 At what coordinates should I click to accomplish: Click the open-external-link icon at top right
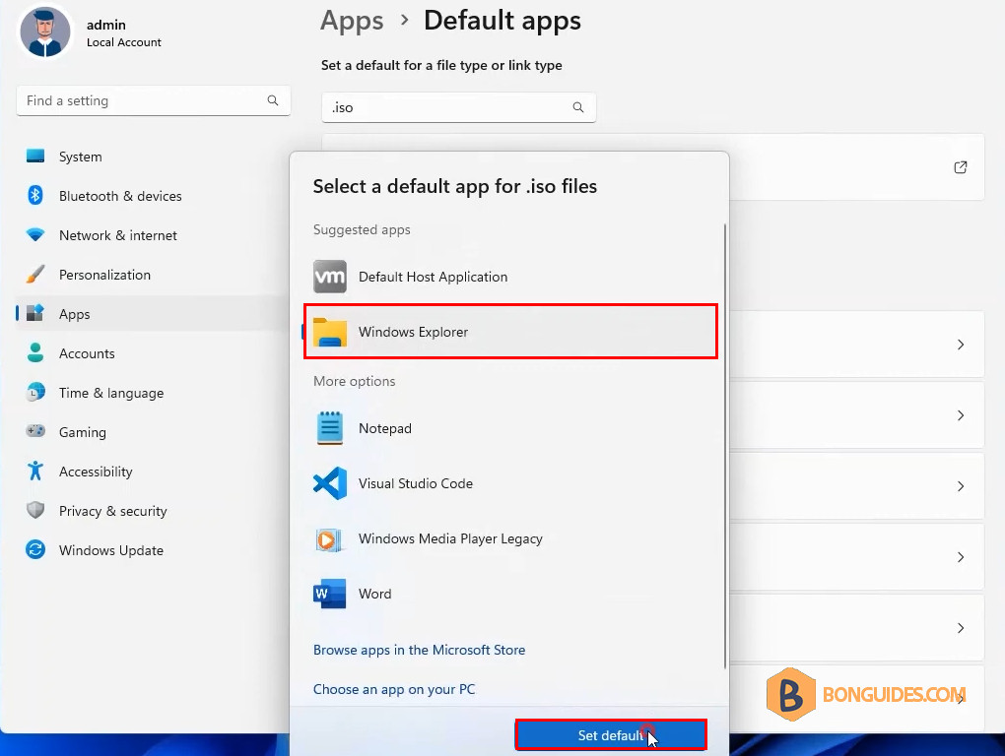(960, 167)
